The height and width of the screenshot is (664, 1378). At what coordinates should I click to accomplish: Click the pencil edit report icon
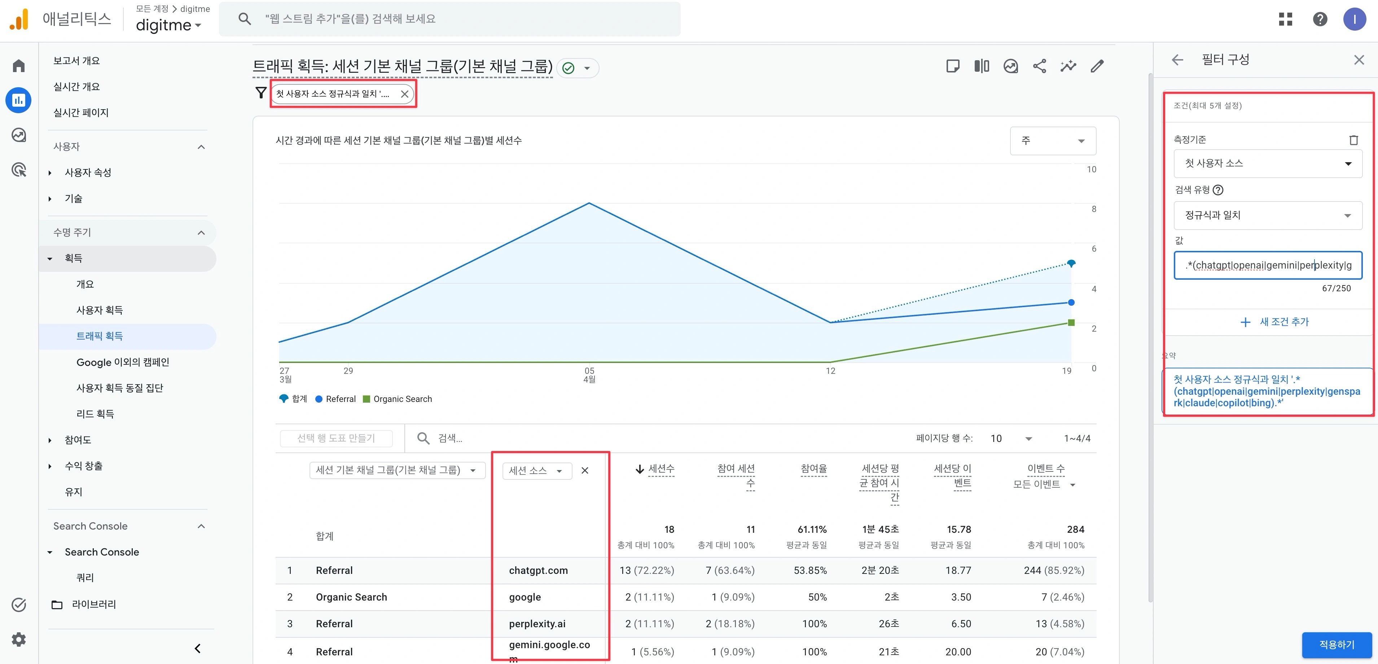point(1097,66)
